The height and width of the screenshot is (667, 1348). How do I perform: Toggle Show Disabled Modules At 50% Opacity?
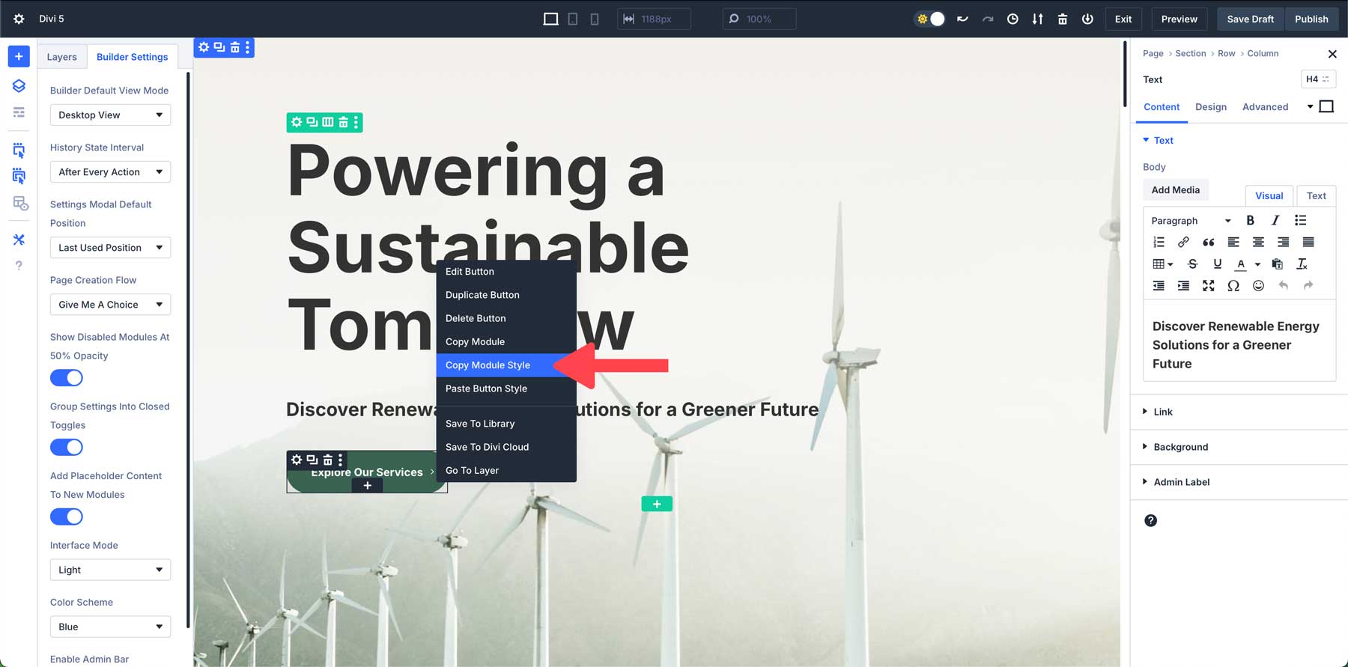pos(67,378)
